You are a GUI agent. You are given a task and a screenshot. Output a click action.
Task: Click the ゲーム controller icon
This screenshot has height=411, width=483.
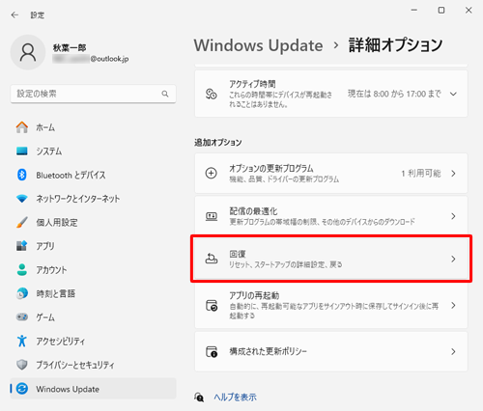pyautogui.click(x=22, y=317)
